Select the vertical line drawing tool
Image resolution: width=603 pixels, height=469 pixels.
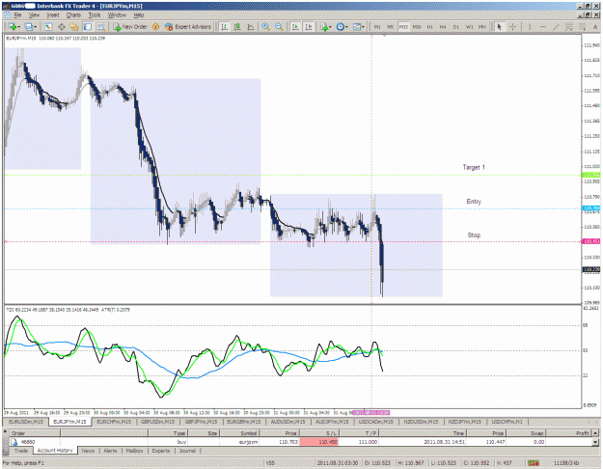click(530, 27)
